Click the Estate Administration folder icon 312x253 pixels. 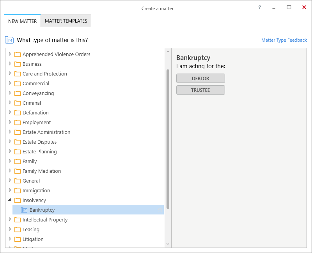[x=18, y=132]
